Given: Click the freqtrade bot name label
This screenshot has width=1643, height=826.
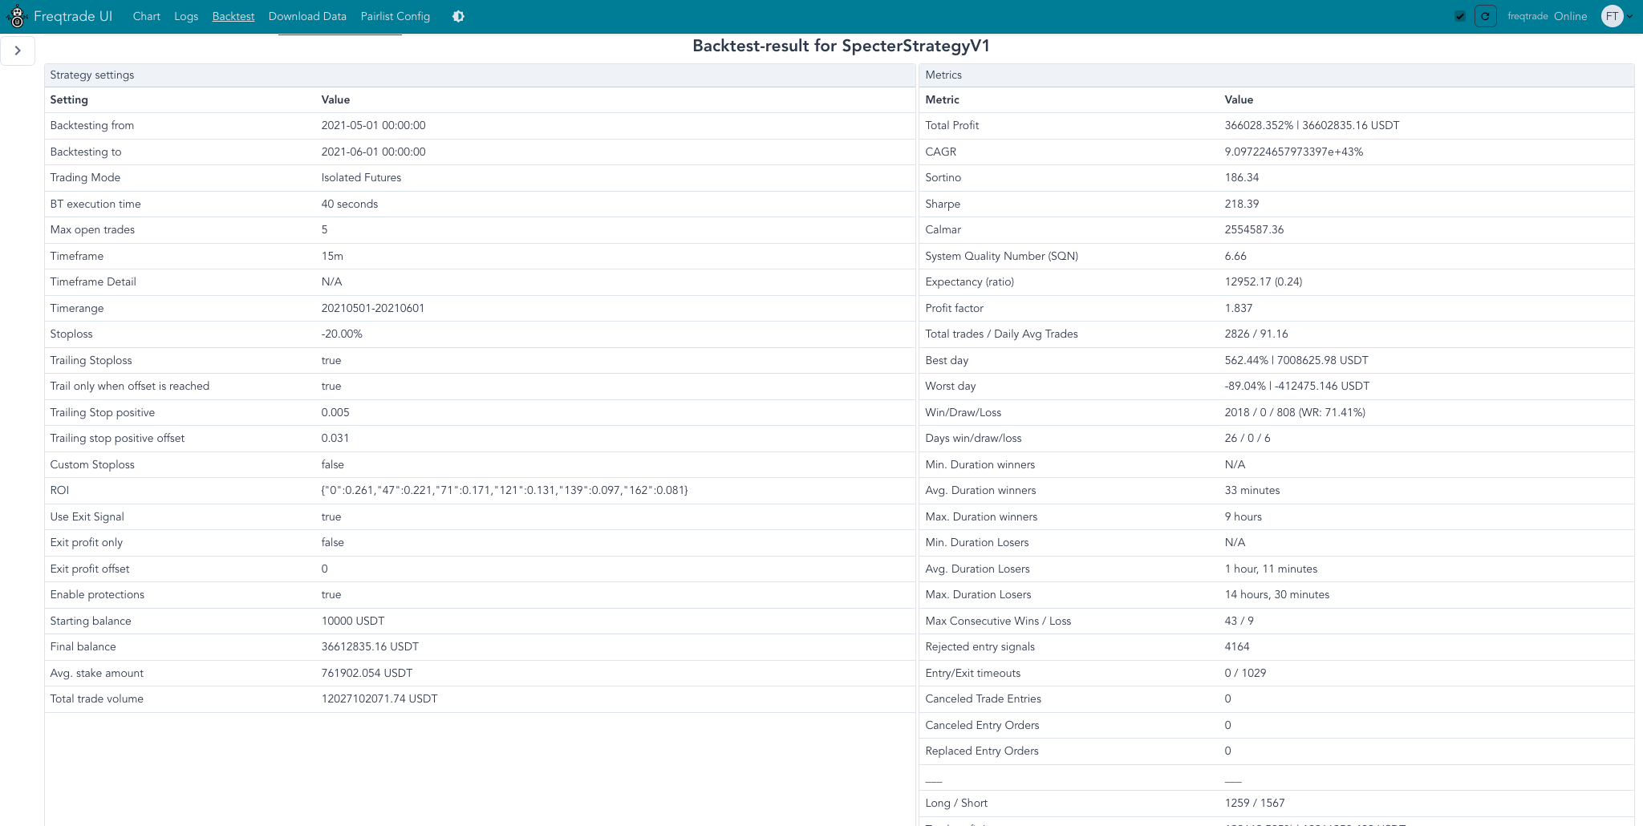Looking at the screenshot, I should point(1527,17).
